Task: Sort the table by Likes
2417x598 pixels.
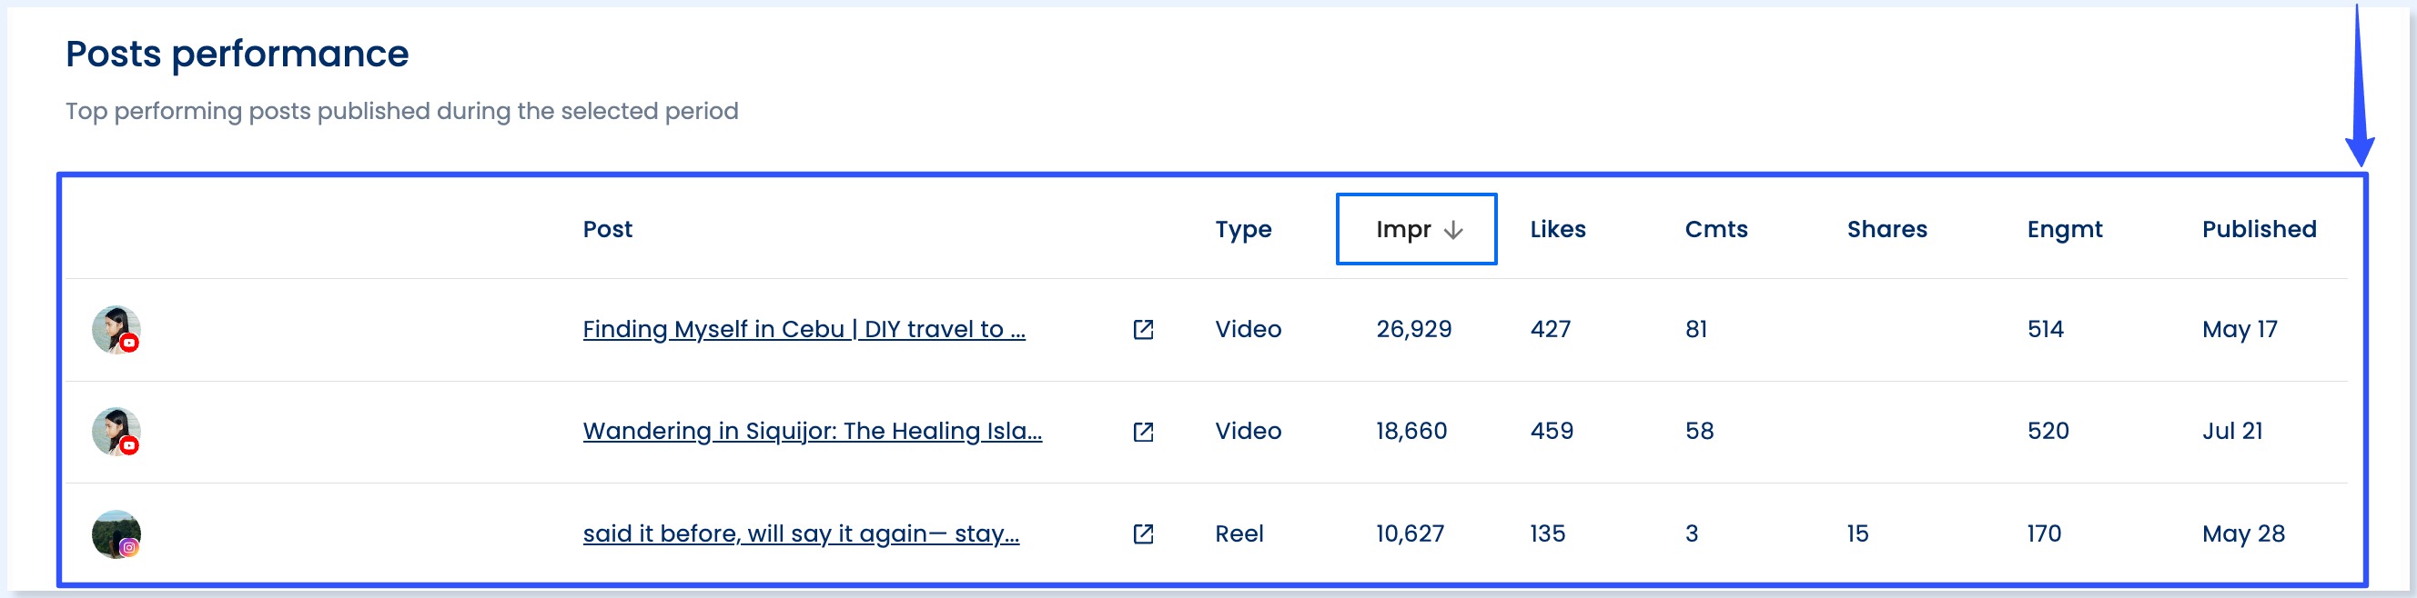Action: (x=1557, y=230)
